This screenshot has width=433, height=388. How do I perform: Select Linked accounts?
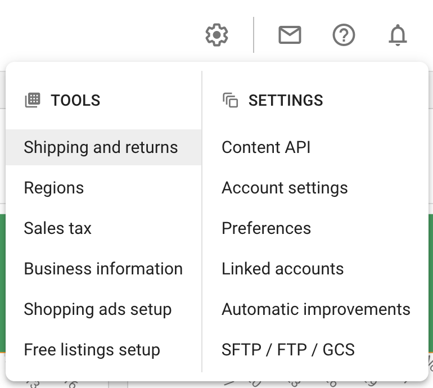(x=283, y=269)
